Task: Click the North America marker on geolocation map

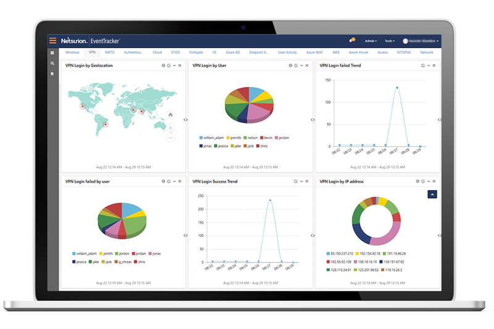Action: click(x=83, y=106)
